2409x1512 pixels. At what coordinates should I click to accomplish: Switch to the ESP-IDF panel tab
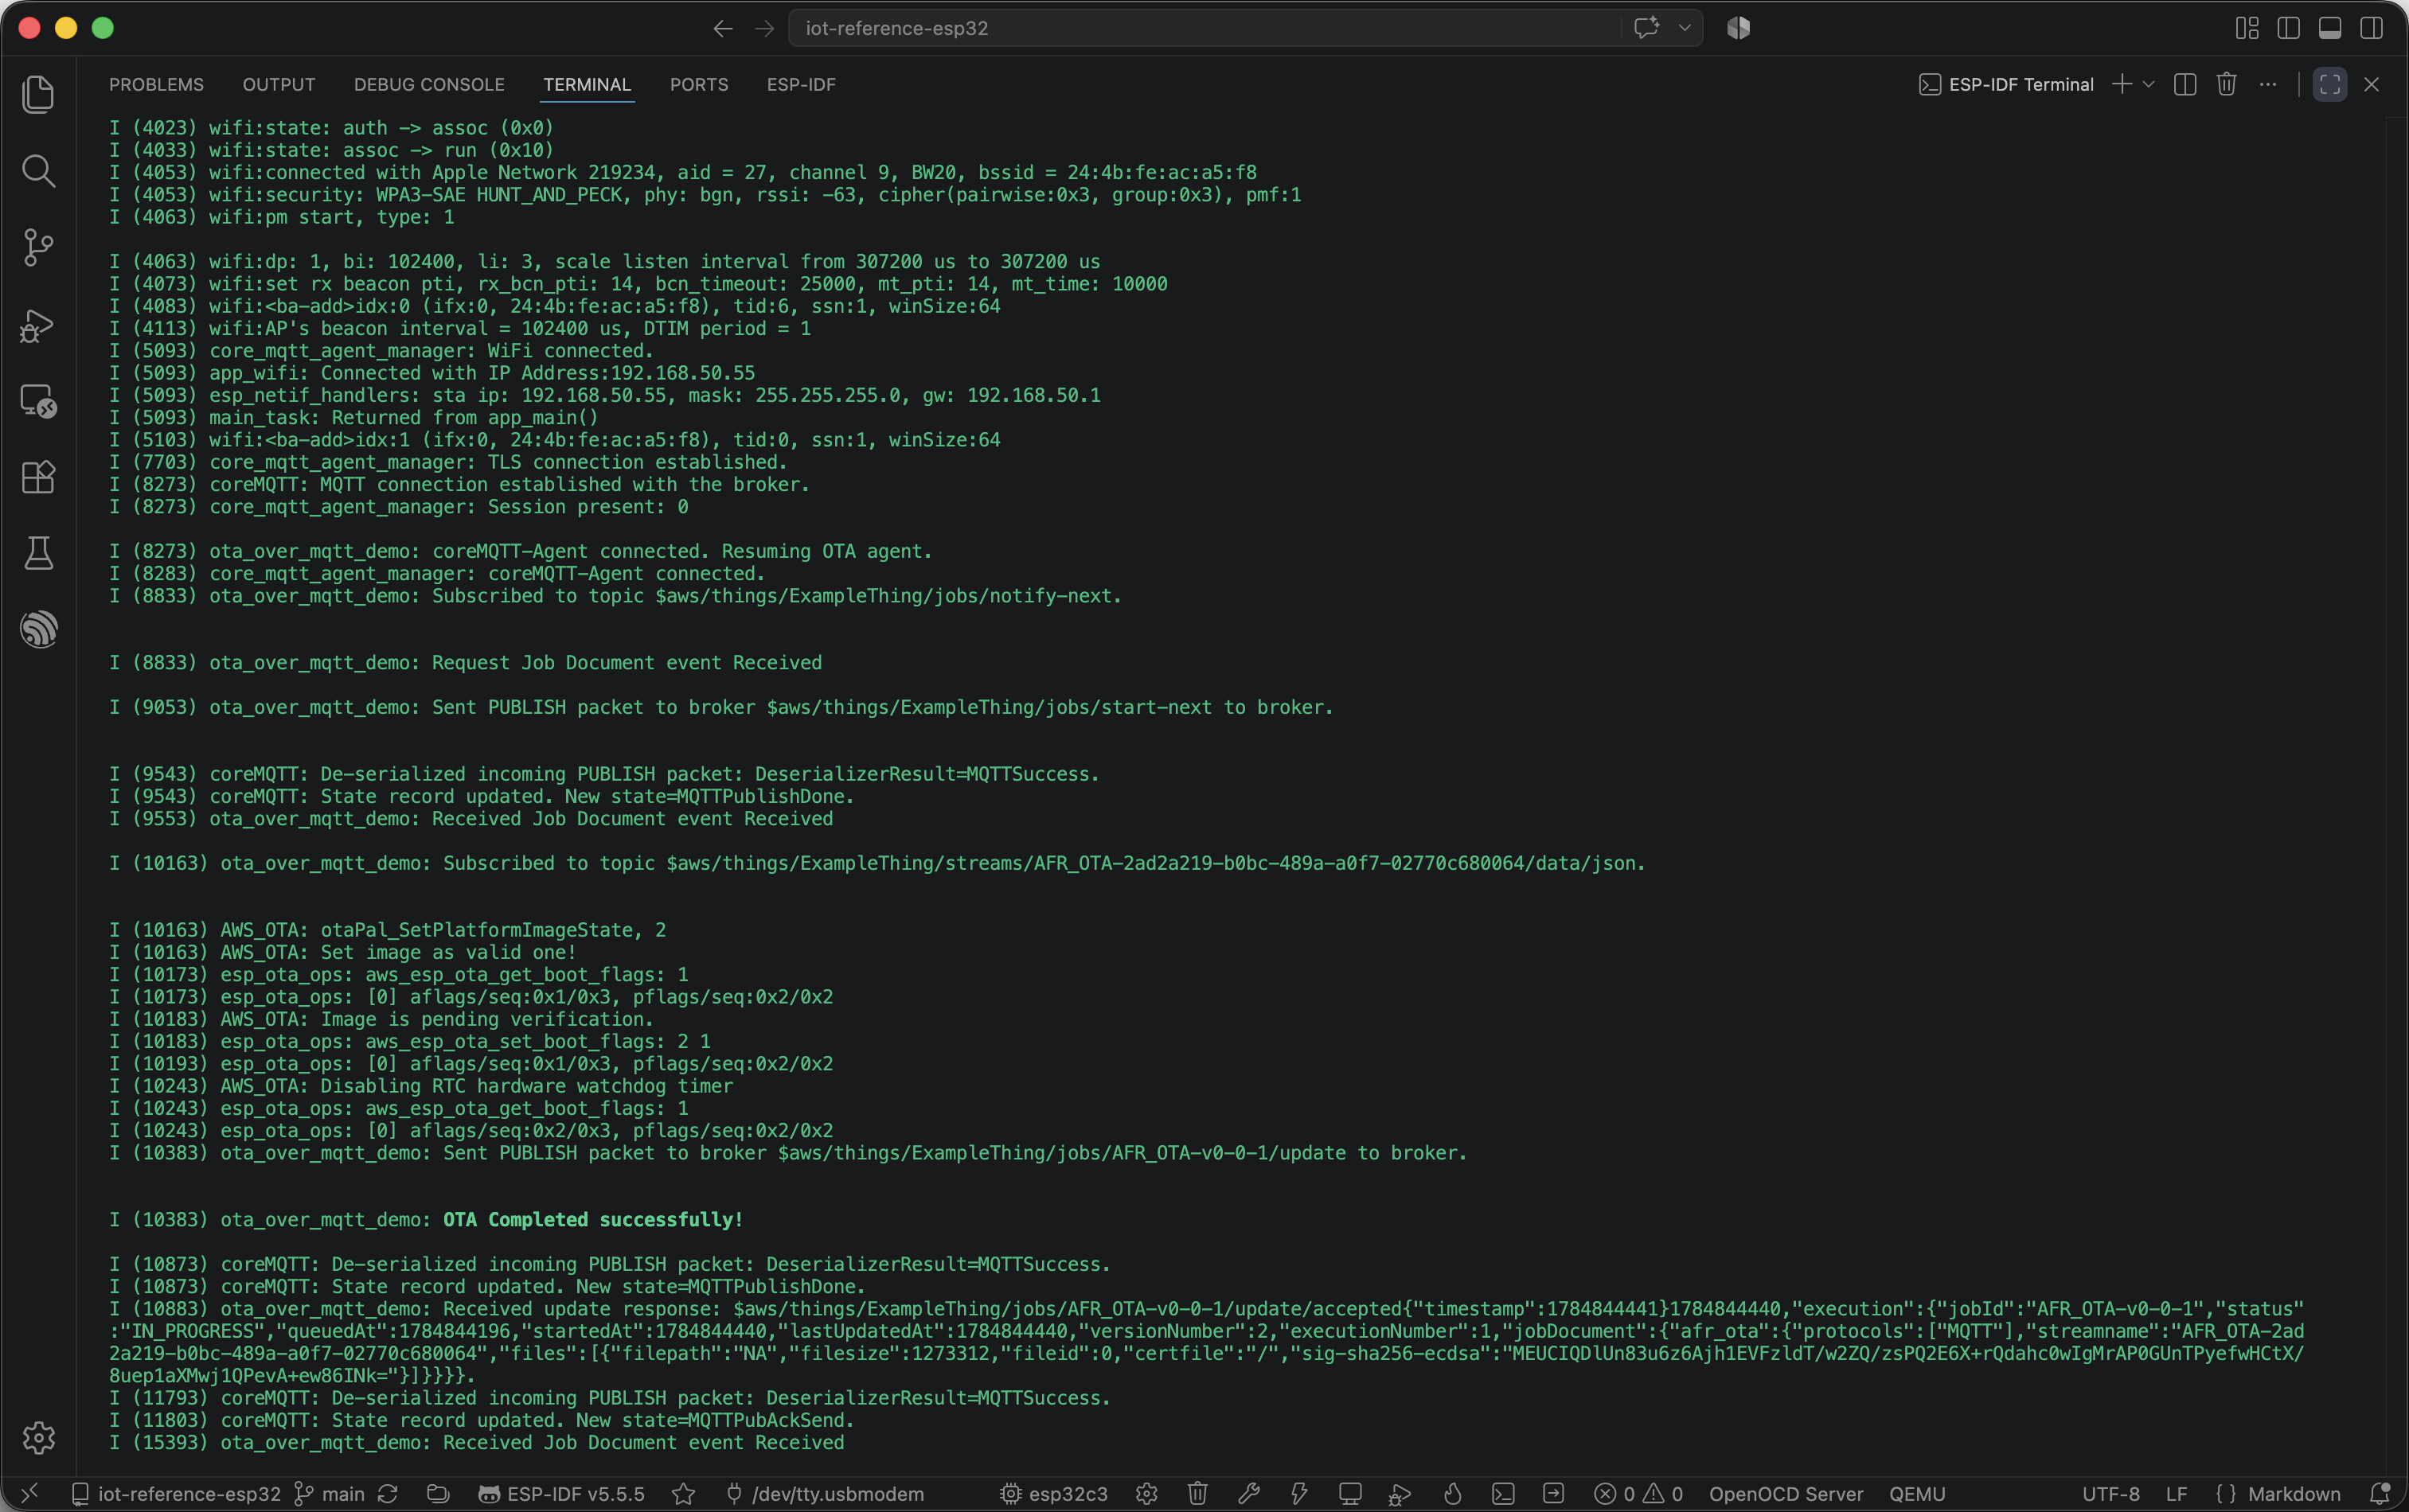pos(802,85)
